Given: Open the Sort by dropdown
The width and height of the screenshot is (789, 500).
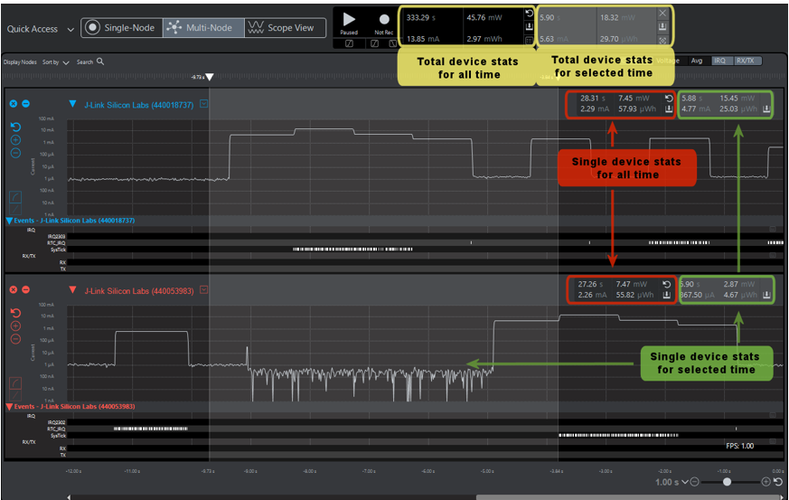Looking at the screenshot, I should click(x=52, y=62).
